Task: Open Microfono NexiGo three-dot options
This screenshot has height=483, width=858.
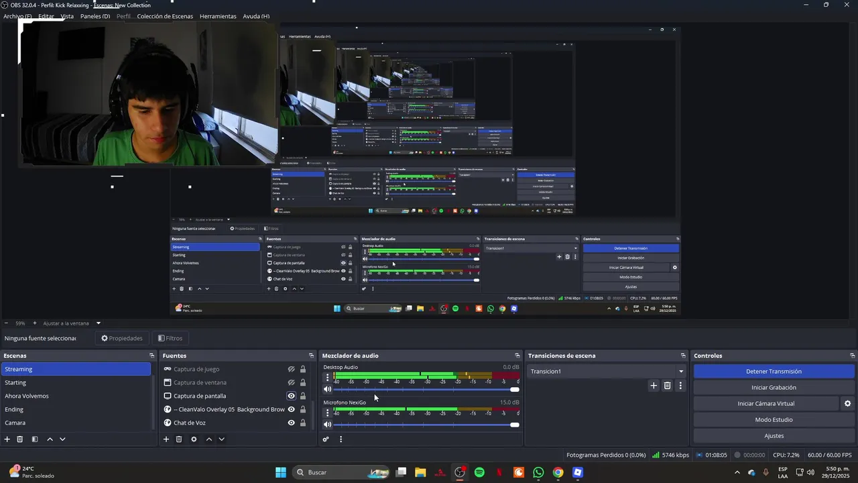Action: point(327,413)
